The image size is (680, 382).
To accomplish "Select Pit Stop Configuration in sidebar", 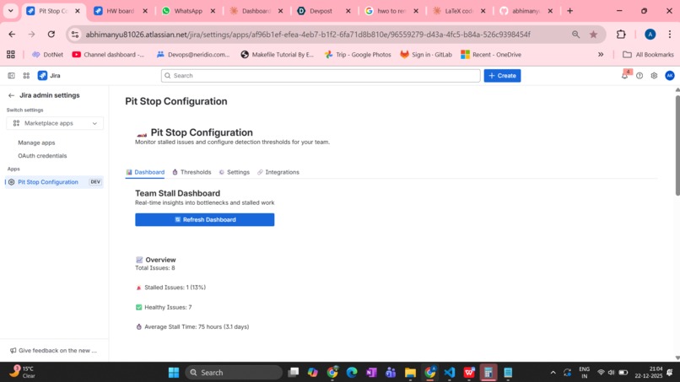I will pyautogui.click(x=54, y=182).
